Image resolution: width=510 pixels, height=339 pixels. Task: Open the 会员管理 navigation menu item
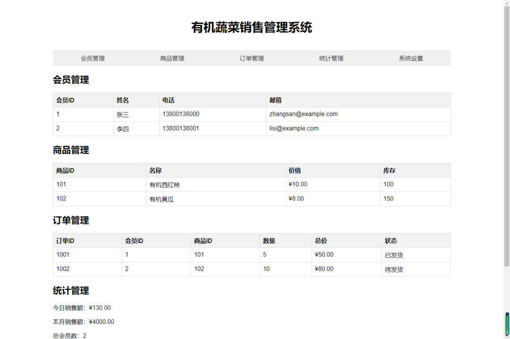93,58
